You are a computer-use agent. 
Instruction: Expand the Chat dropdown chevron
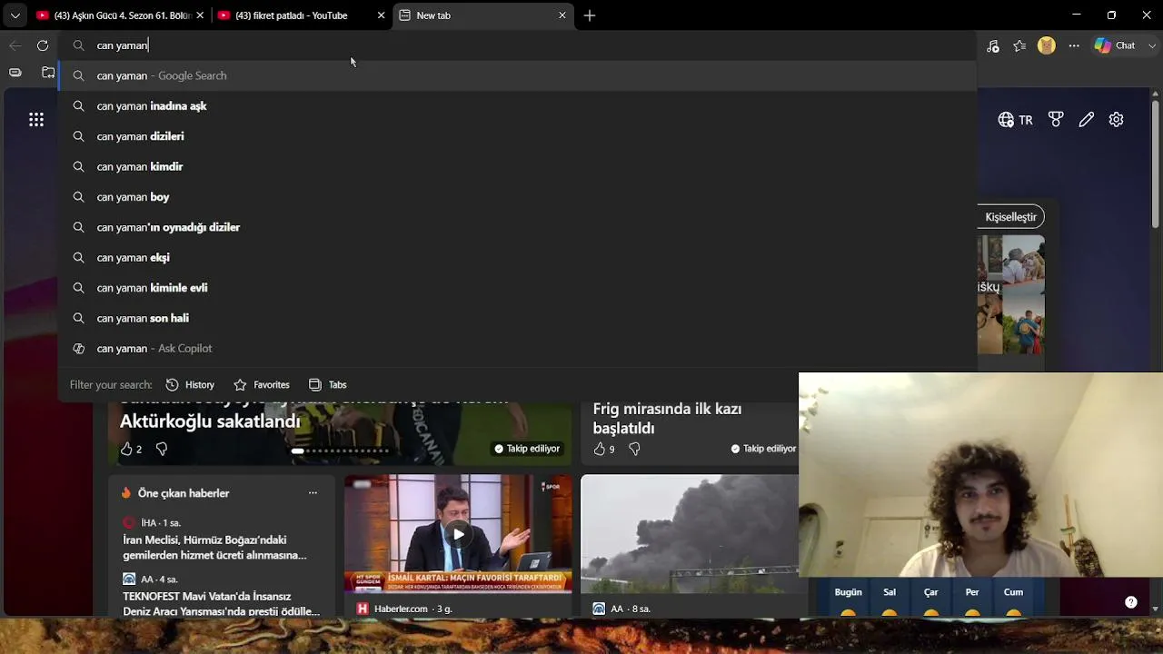[x=1152, y=45]
